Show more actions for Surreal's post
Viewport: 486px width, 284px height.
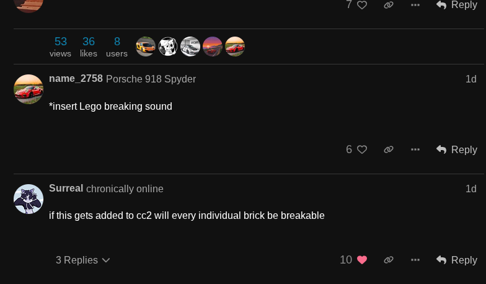[x=415, y=260]
